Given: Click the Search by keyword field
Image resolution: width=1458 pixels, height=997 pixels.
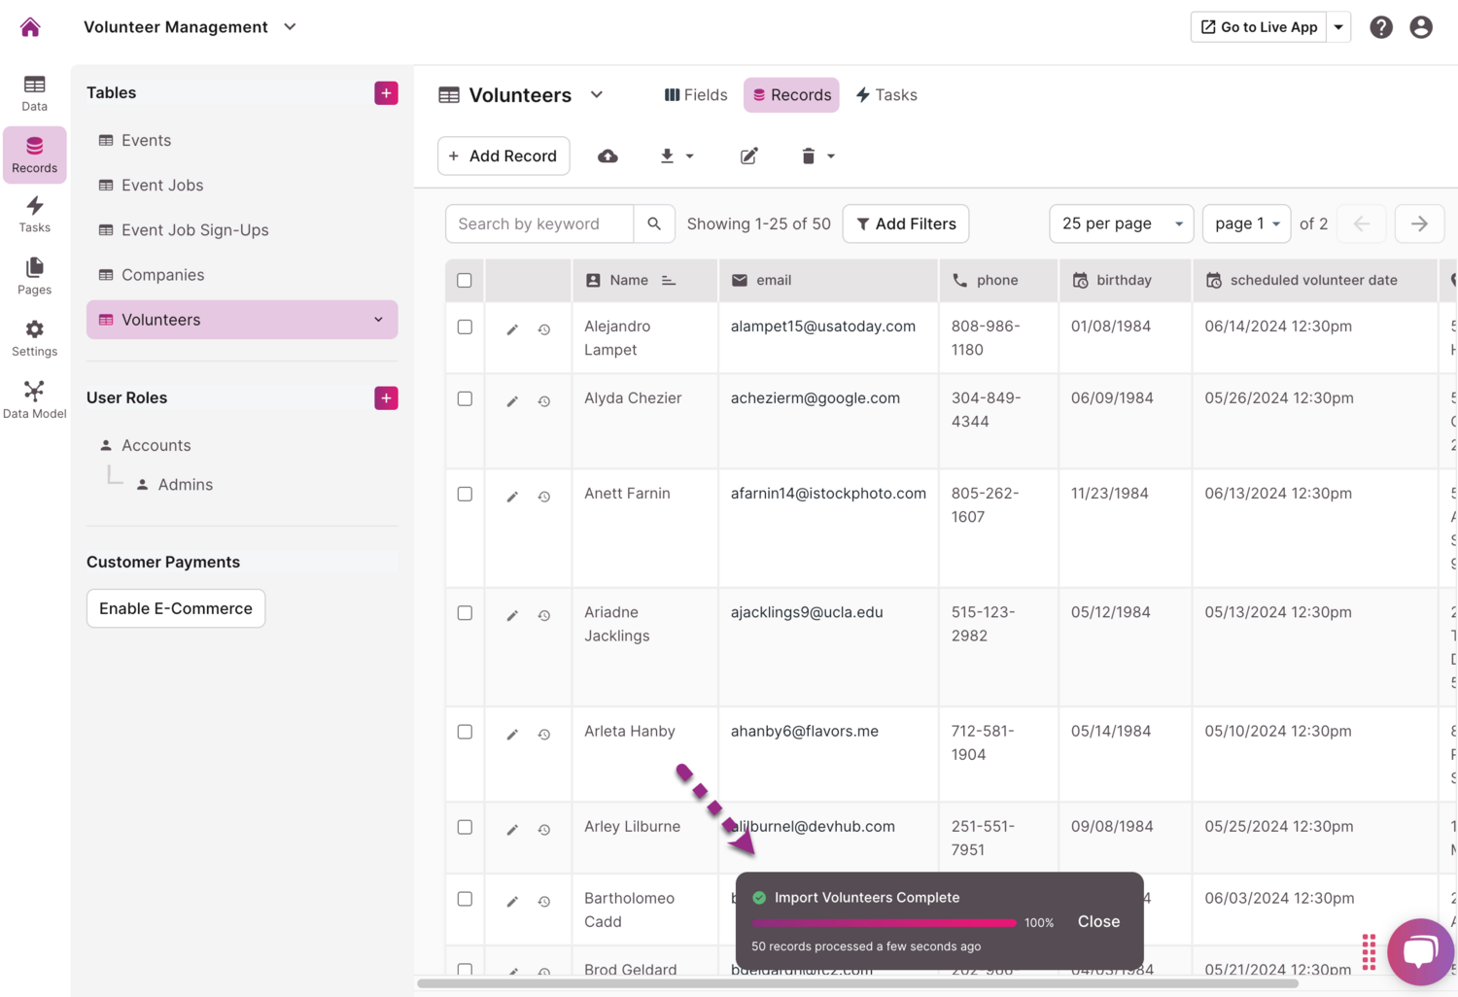Looking at the screenshot, I should 539,223.
